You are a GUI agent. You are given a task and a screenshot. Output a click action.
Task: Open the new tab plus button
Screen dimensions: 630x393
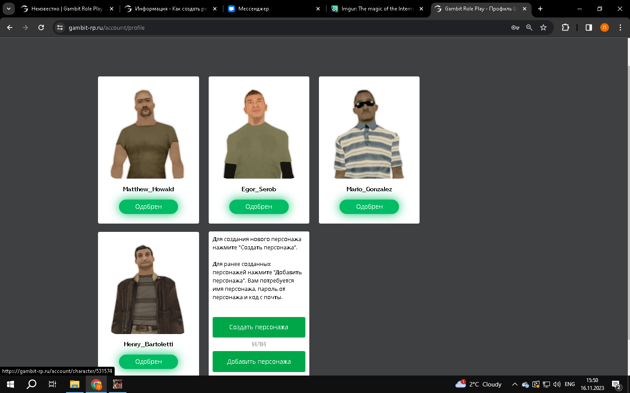(540, 9)
